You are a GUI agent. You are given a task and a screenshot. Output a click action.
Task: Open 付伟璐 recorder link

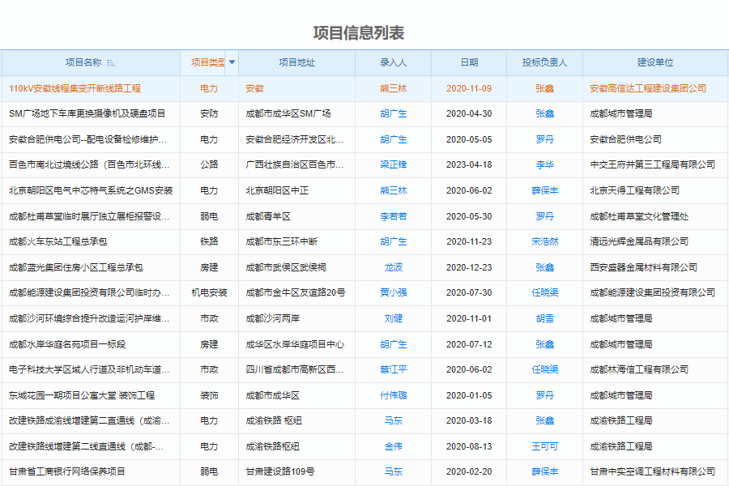394,395
